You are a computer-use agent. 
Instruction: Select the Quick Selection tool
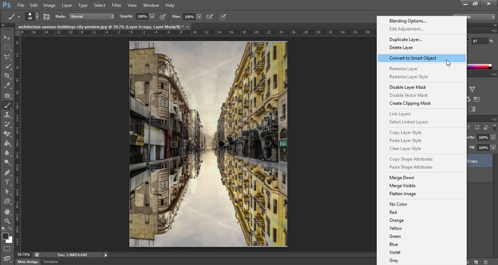coord(7,67)
